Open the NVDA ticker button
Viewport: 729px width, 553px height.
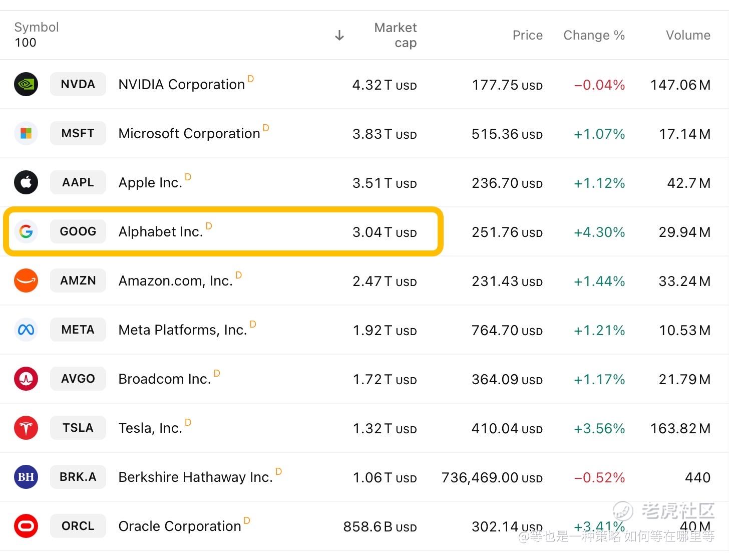(x=78, y=84)
